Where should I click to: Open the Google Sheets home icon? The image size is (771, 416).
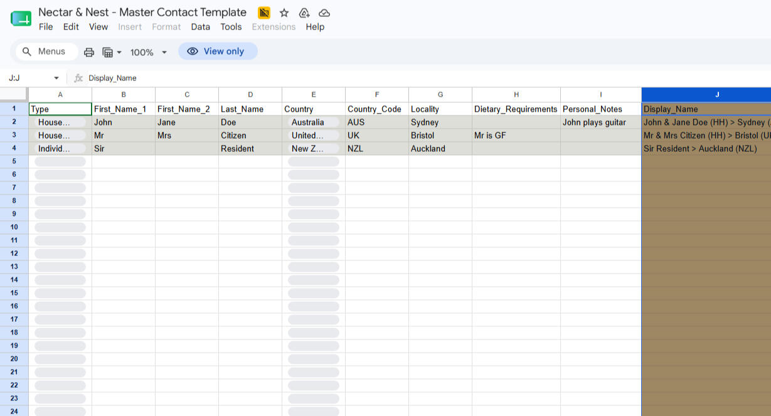point(21,18)
